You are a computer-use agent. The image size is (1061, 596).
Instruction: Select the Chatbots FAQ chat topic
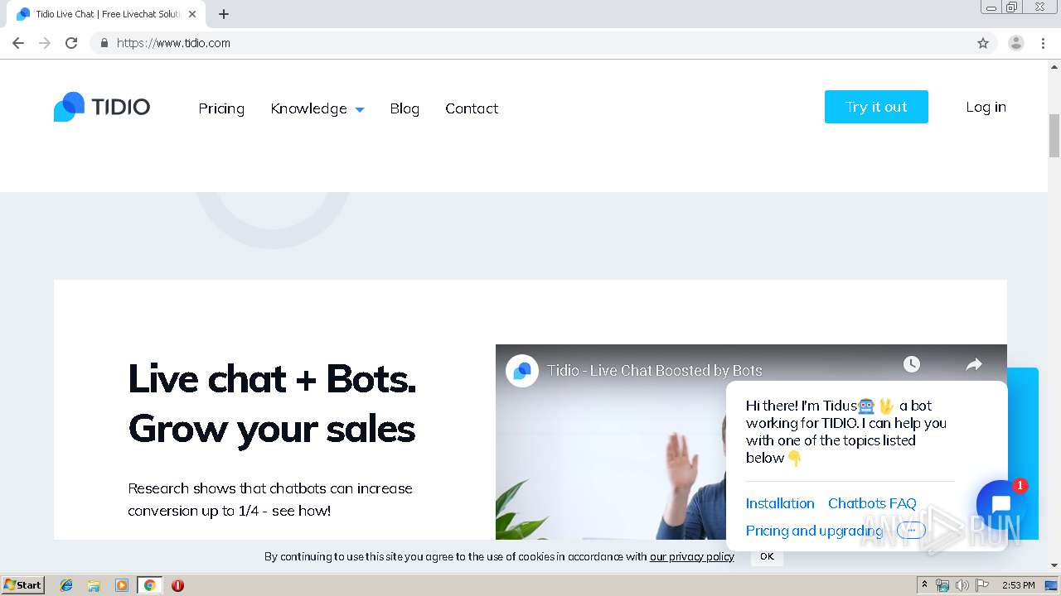point(872,503)
